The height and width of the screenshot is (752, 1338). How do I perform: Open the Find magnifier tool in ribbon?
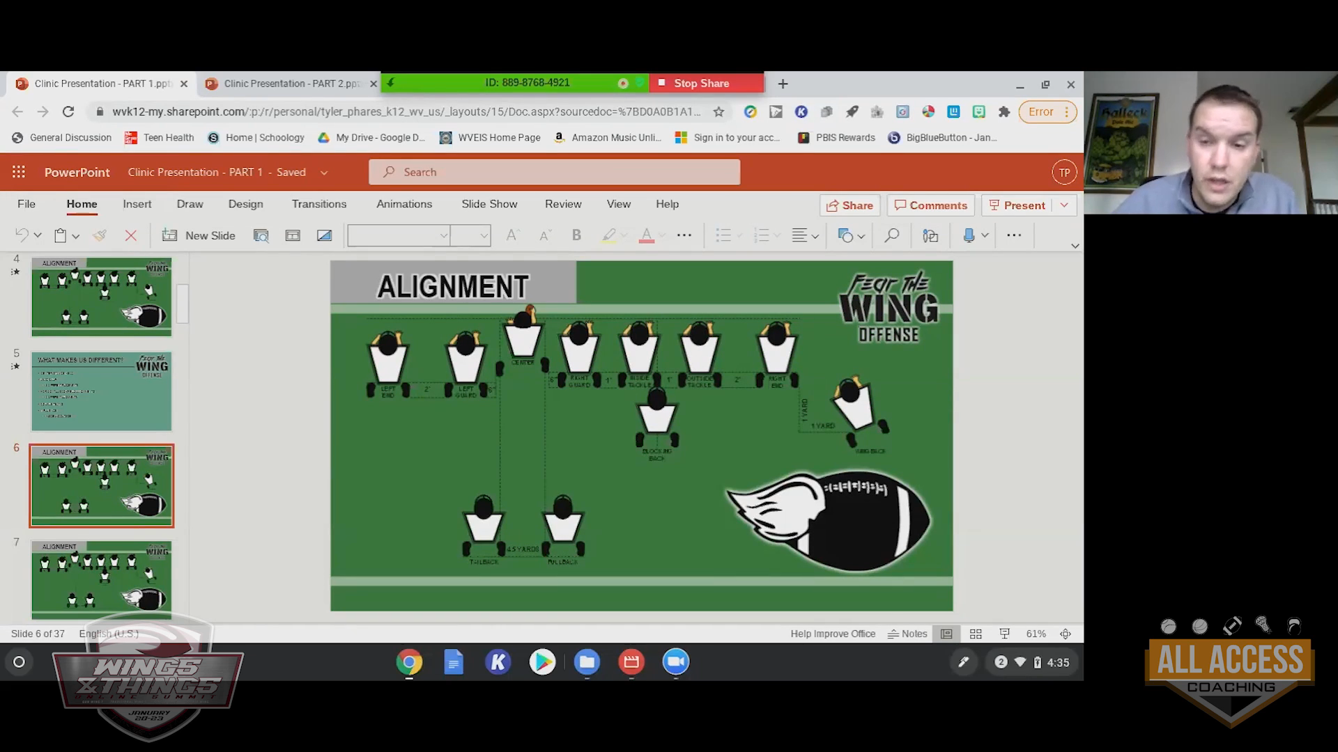(x=891, y=235)
